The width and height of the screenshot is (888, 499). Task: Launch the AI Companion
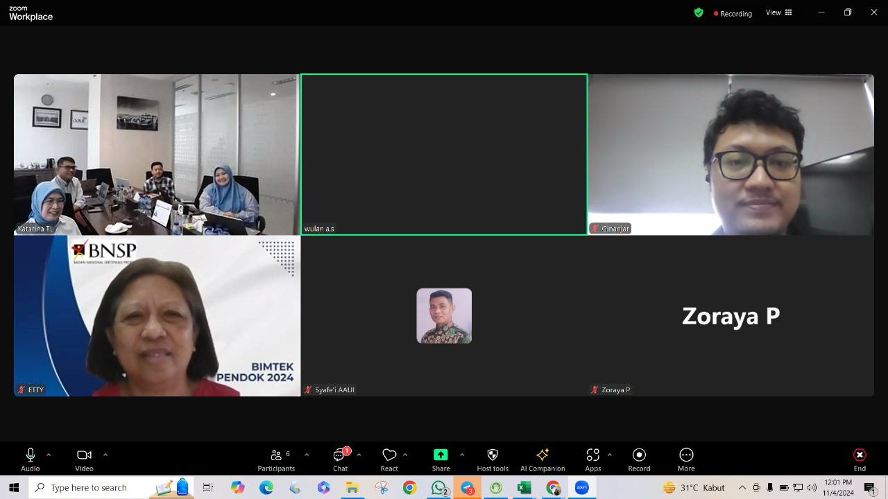tap(543, 455)
